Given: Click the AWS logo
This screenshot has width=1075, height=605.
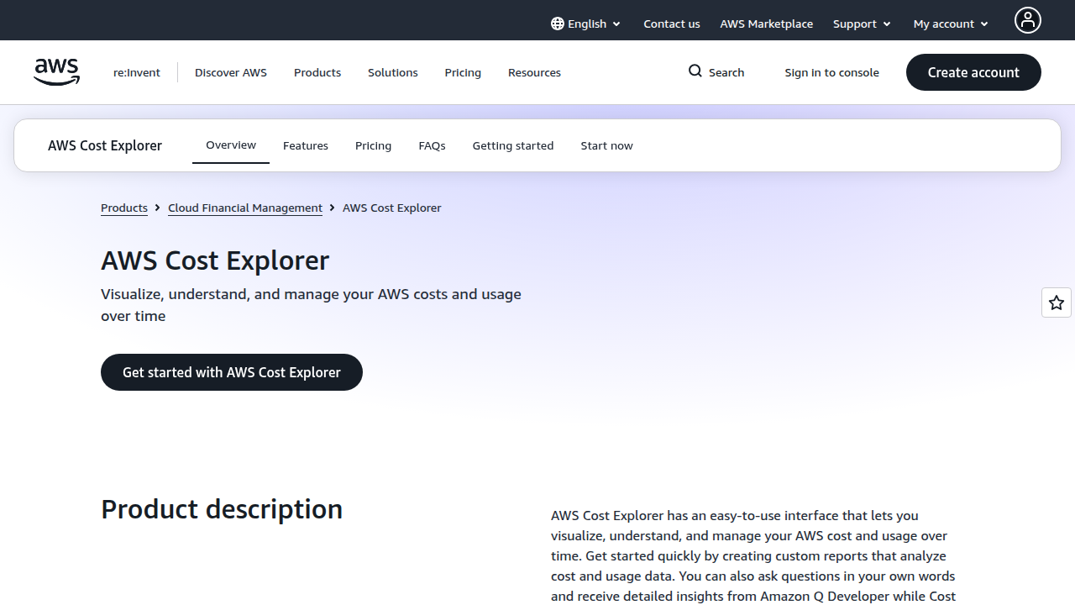Looking at the screenshot, I should coord(57,72).
